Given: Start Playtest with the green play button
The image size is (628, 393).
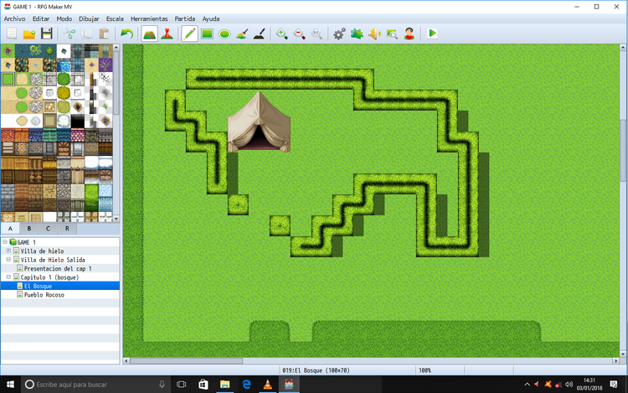Looking at the screenshot, I should tap(432, 34).
